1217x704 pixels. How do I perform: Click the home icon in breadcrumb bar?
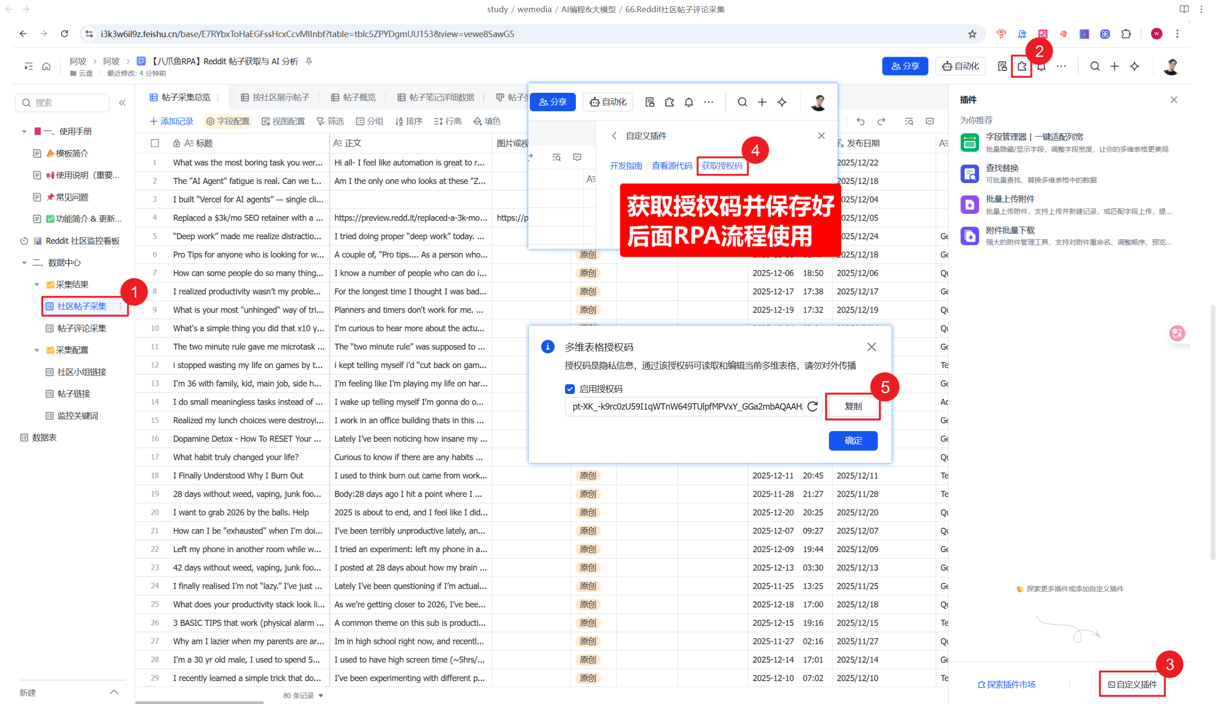tap(46, 66)
